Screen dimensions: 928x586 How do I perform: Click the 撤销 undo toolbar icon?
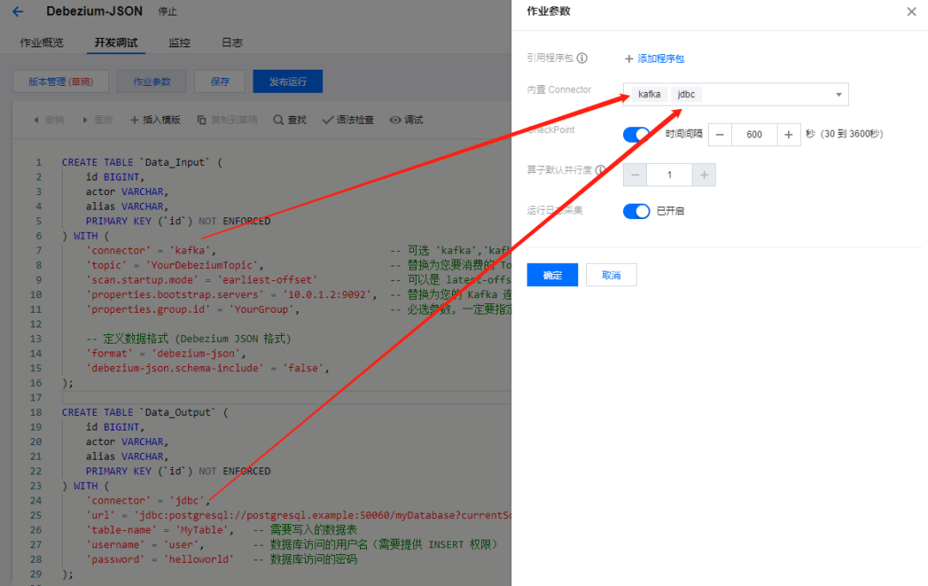(x=36, y=119)
